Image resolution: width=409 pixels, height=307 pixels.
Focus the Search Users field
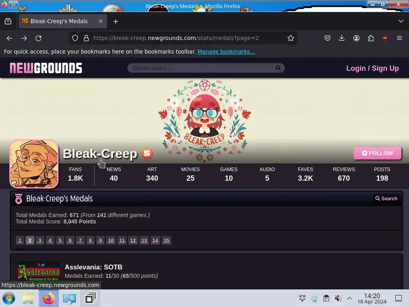201,68
